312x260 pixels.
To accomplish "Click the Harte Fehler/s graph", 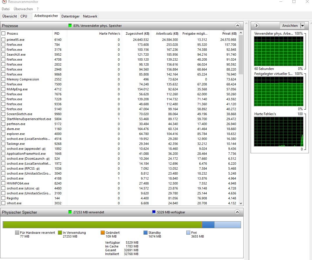I will [279, 132].
